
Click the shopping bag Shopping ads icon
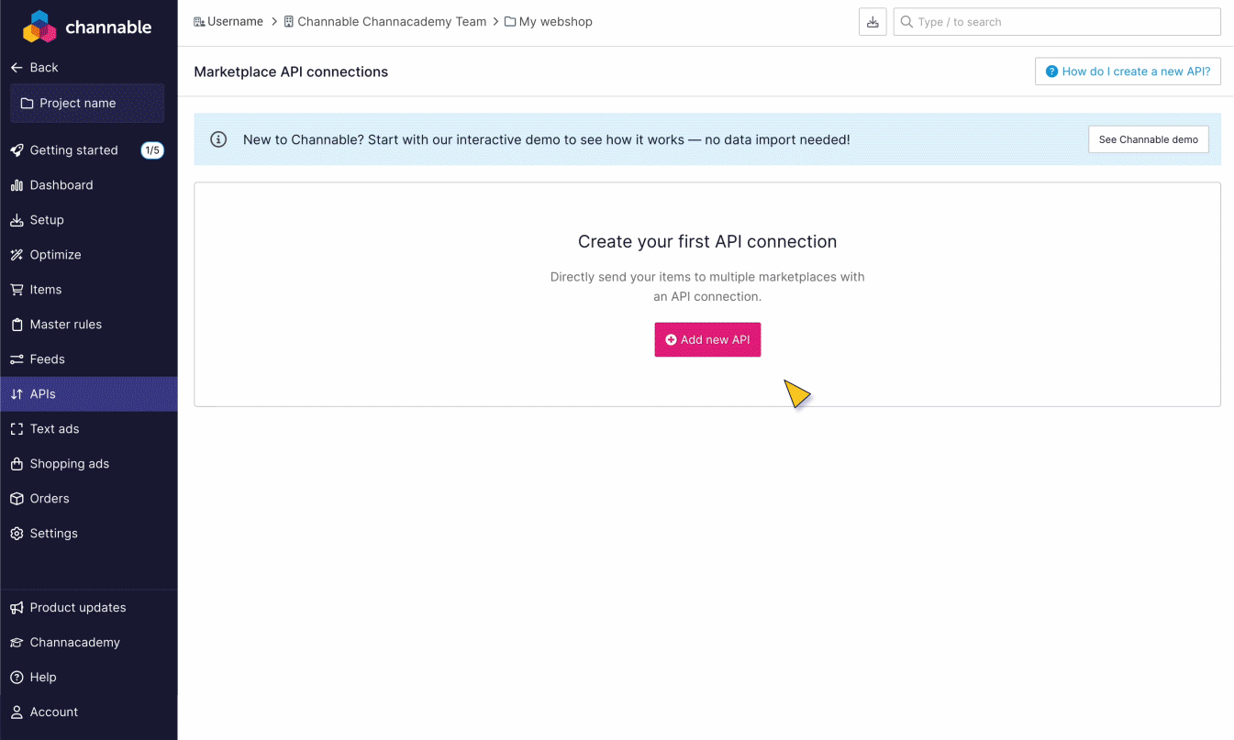[17, 464]
